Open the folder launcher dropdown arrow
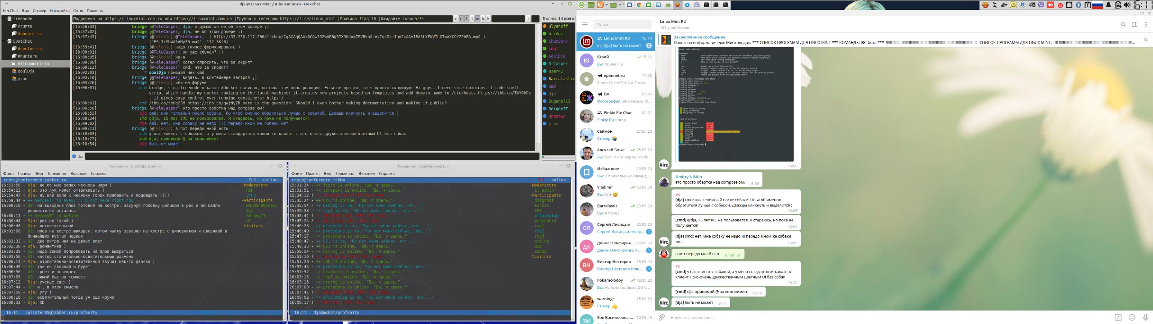The image size is (1153, 324). point(620,5)
